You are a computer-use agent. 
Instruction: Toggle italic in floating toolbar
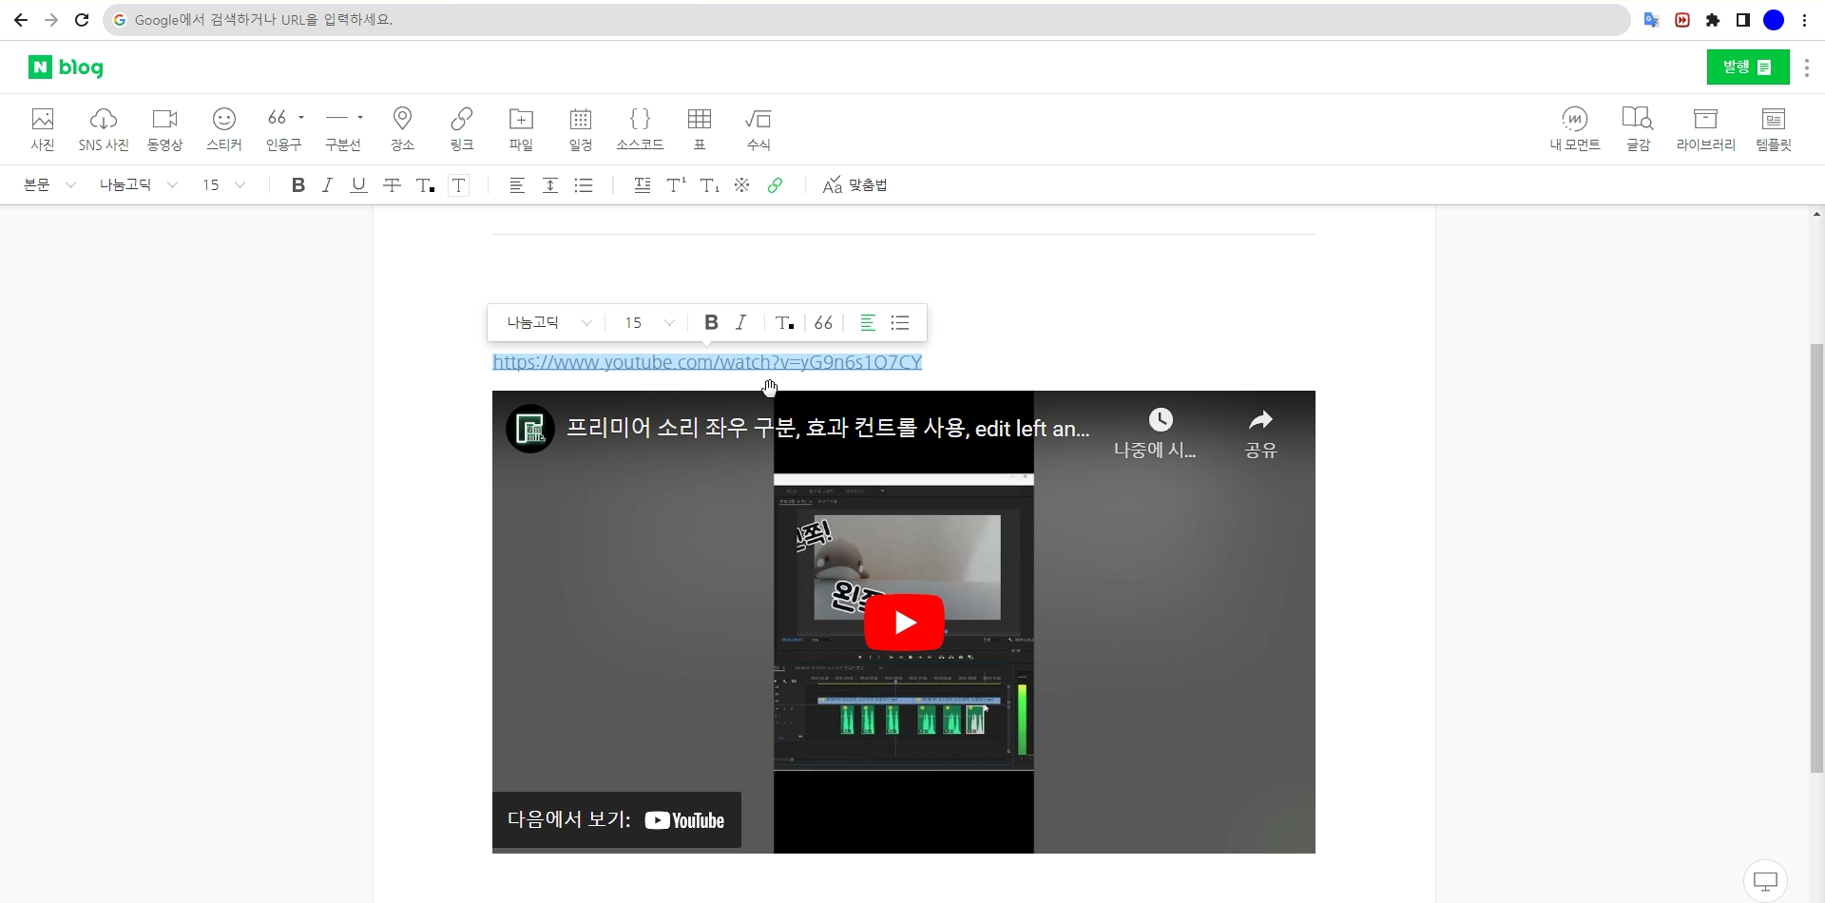point(741,323)
